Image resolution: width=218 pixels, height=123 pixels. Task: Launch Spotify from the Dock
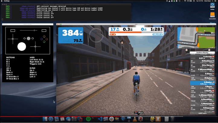pyautogui.click(x=88, y=119)
